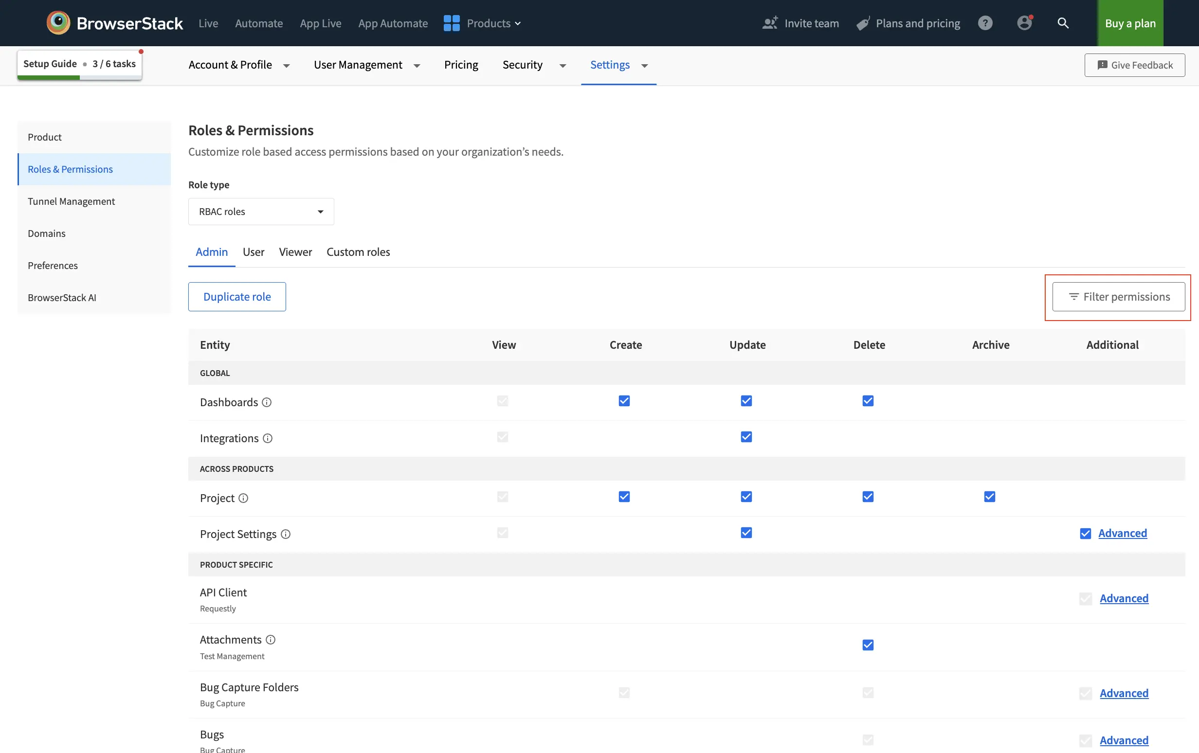1199x753 pixels.
Task: Open the user account avatar icon
Action: pos(1024,23)
